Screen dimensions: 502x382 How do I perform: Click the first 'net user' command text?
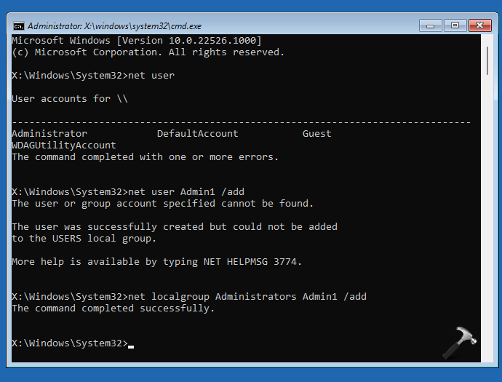click(x=151, y=76)
